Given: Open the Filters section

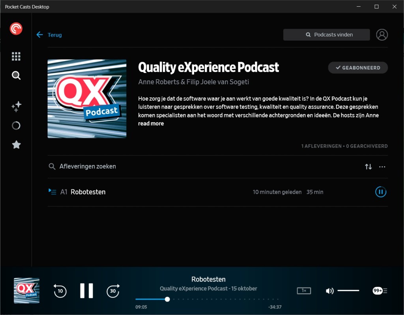Looking at the screenshot, I should [x=16, y=125].
